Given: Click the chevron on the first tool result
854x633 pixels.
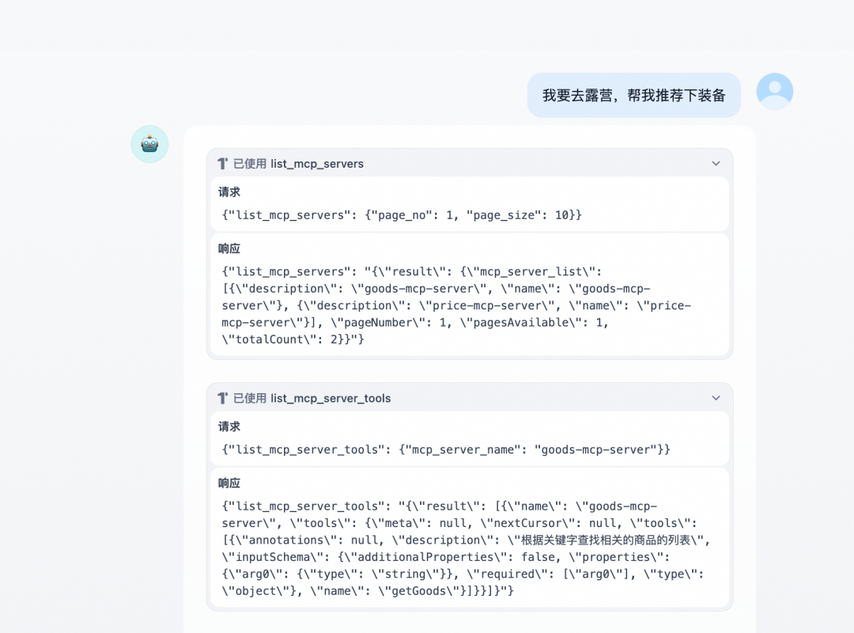Looking at the screenshot, I should tap(716, 163).
